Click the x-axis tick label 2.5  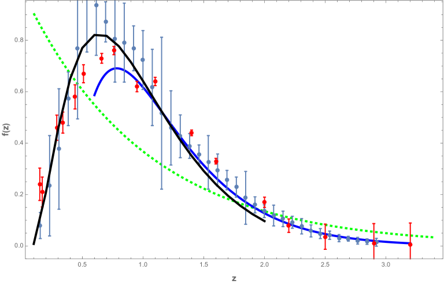[x=325, y=265]
